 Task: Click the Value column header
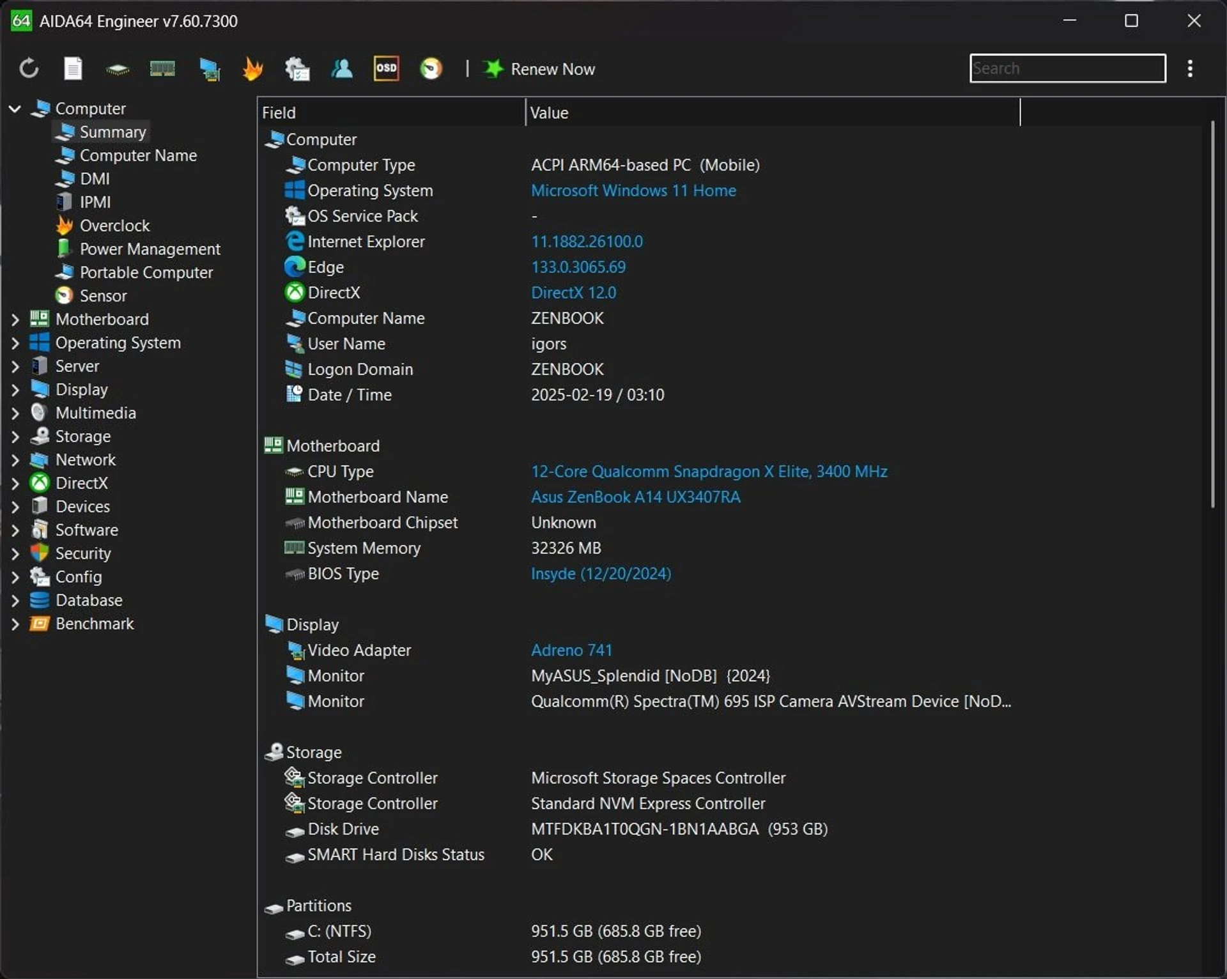[773, 112]
